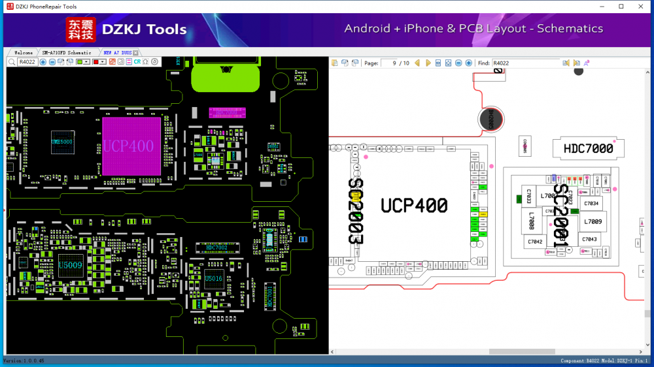Zoom out on the PCB layout view
This screenshot has height=367, width=654.
click(52, 62)
